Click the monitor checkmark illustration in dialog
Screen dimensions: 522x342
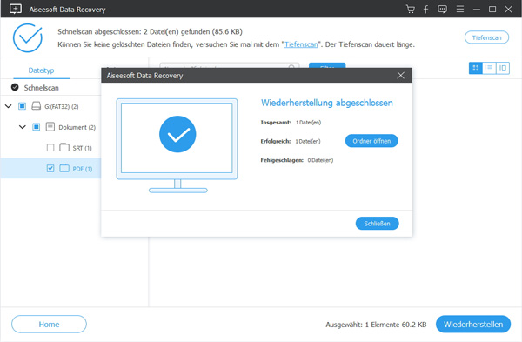[177, 145]
